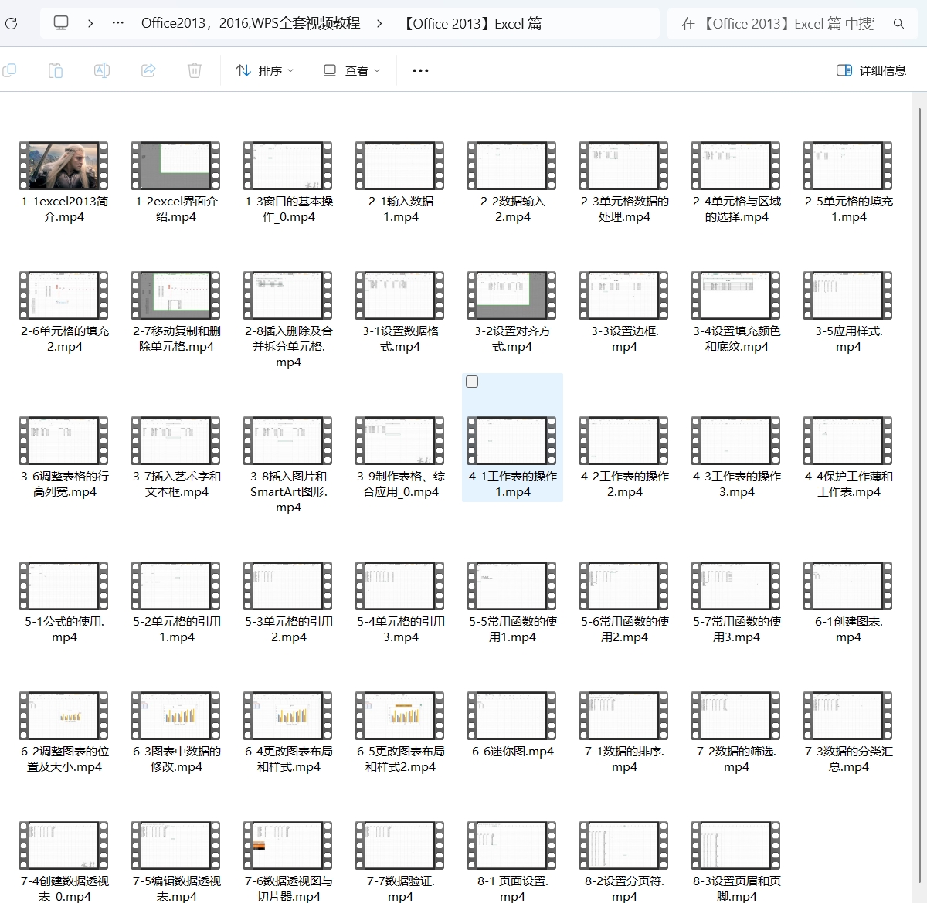Click the search magnifier icon

pos(898,23)
